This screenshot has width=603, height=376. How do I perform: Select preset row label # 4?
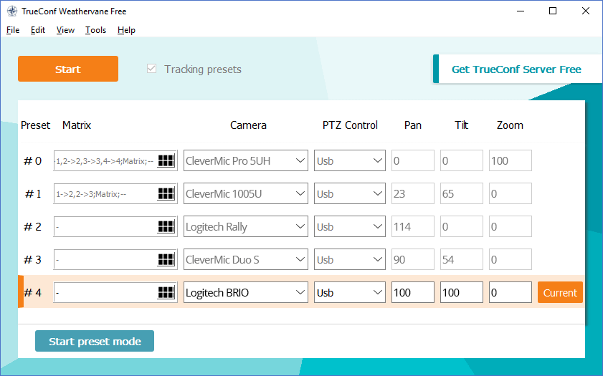[x=33, y=293]
